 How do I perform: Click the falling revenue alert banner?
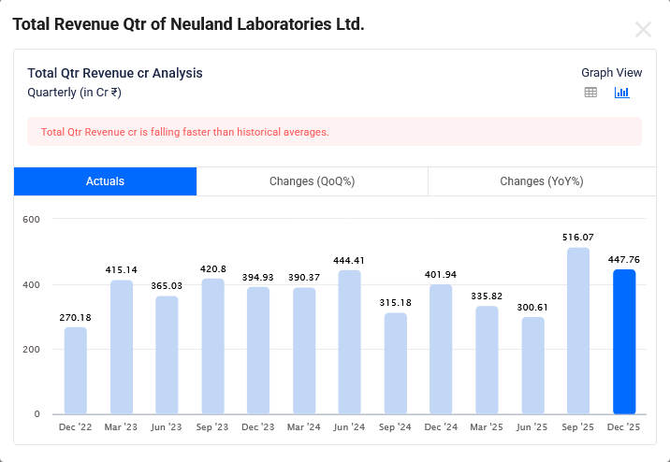click(334, 132)
